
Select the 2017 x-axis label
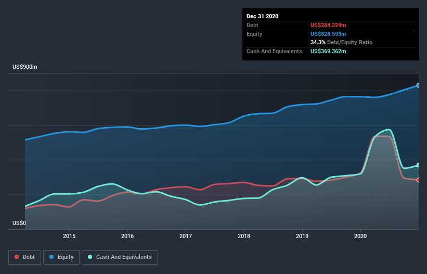tap(186, 236)
